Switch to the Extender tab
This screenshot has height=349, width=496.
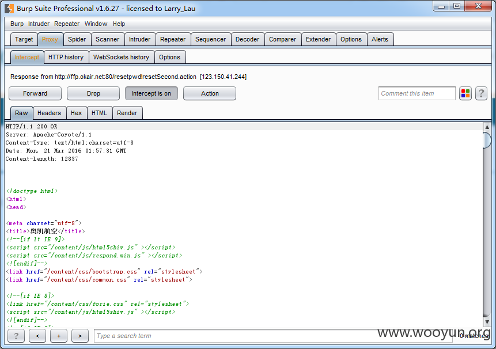[318, 39]
